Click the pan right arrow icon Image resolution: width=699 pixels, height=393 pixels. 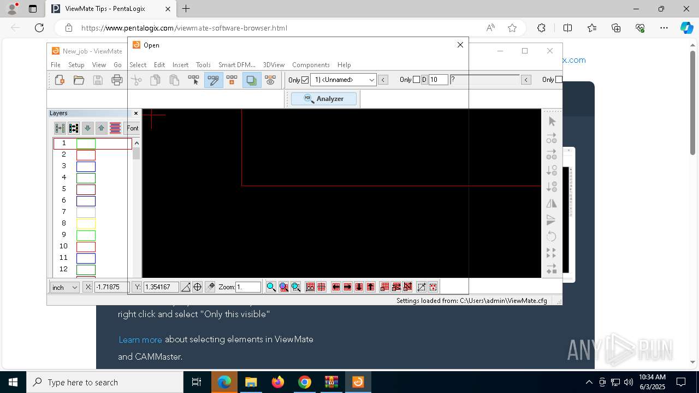tap(347, 287)
